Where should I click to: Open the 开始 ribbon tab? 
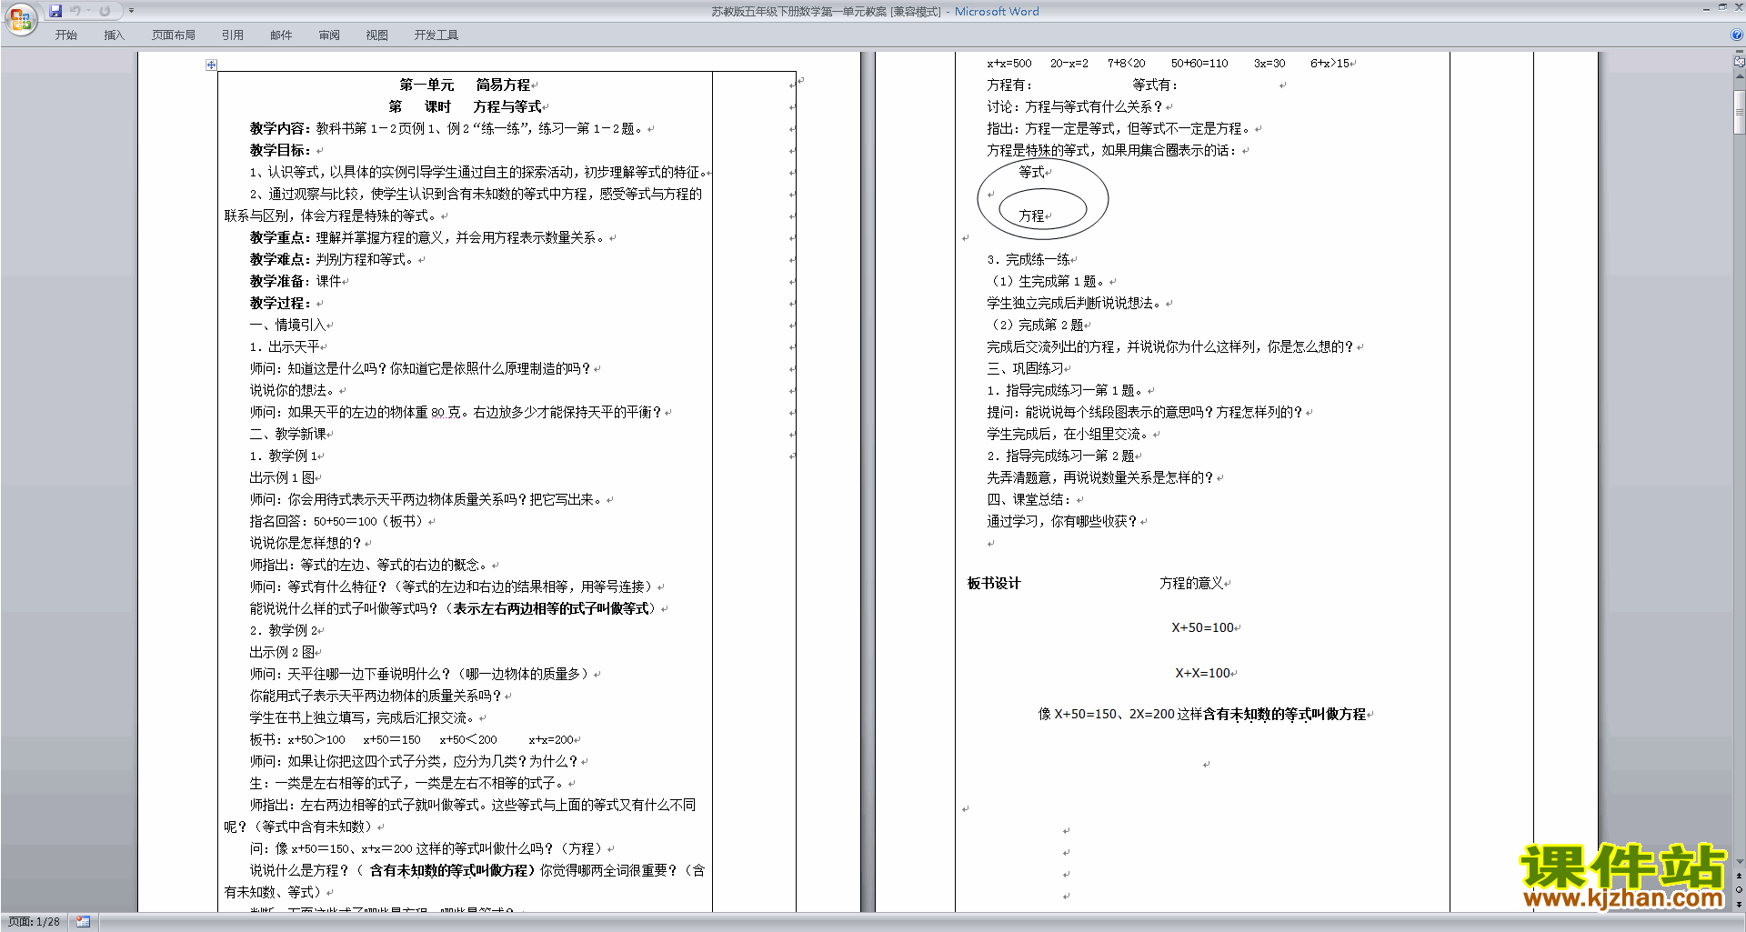(65, 35)
